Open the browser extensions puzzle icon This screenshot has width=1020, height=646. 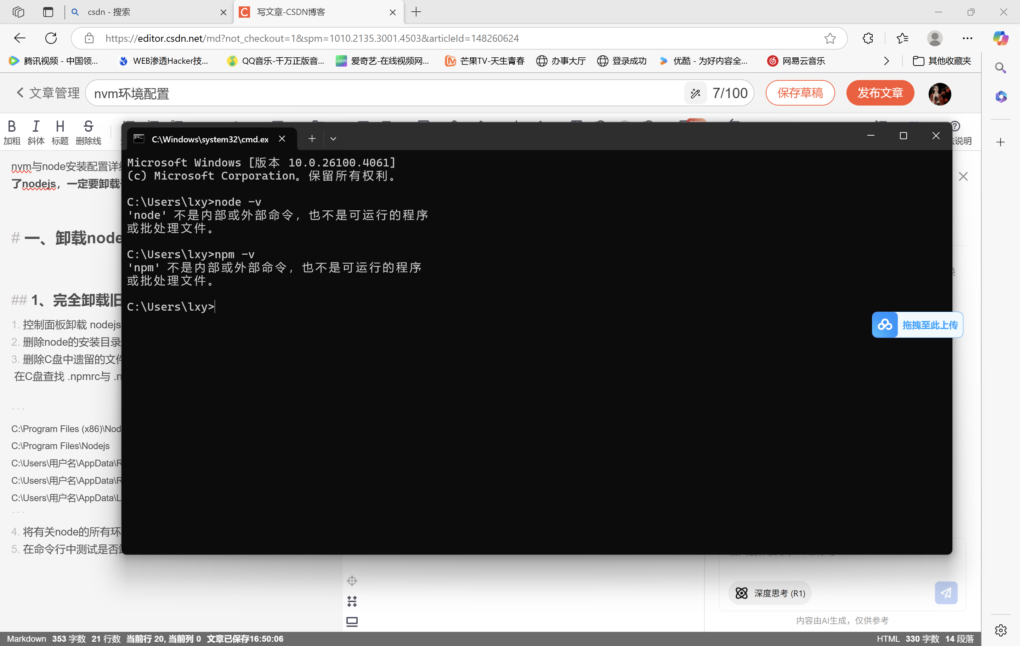(867, 38)
